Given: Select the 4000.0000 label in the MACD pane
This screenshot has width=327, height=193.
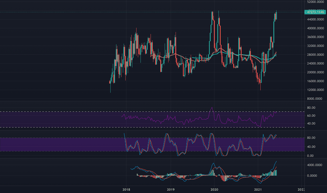Looking at the screenshot, I should coord(315,165).
